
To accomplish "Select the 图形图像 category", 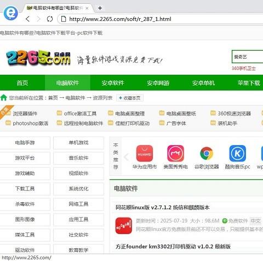I will (25, 219).
